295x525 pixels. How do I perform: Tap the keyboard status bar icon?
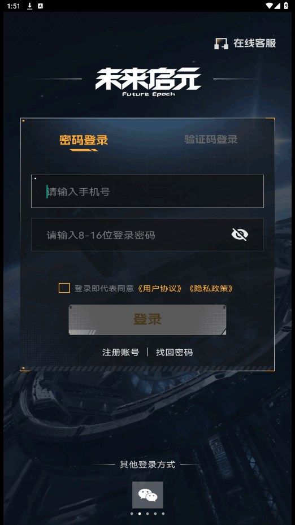coord(40,6)
